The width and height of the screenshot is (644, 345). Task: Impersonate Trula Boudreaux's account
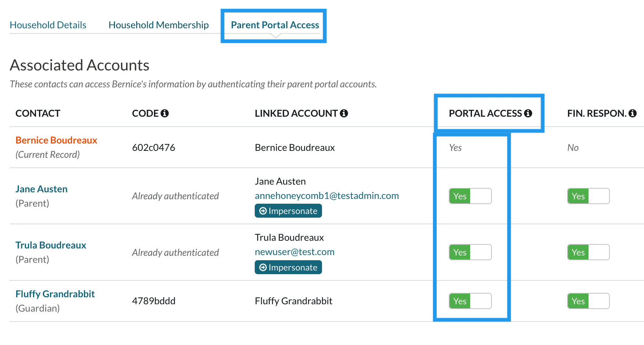click(x=288, y=268)
